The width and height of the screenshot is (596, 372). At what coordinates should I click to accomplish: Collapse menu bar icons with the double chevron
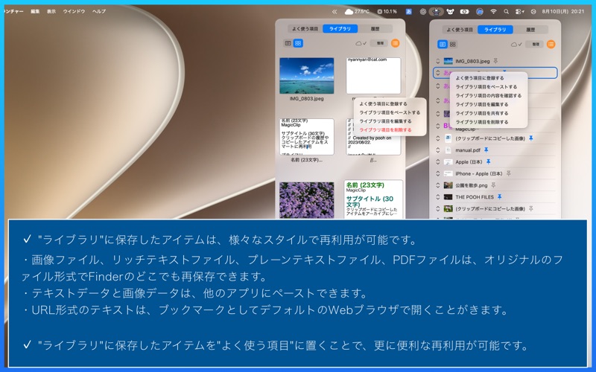click(335, 12)
